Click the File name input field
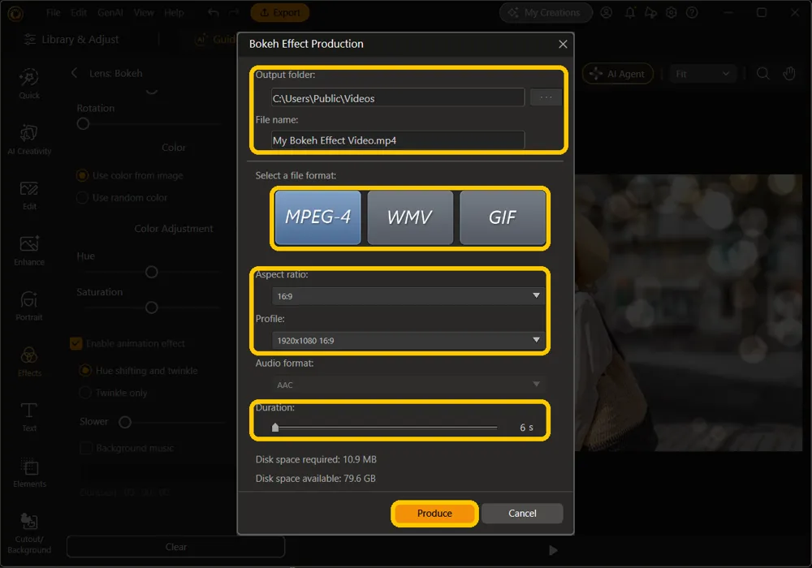The width and height of the screenshot is (812, 568). click(x=398, y=140)
